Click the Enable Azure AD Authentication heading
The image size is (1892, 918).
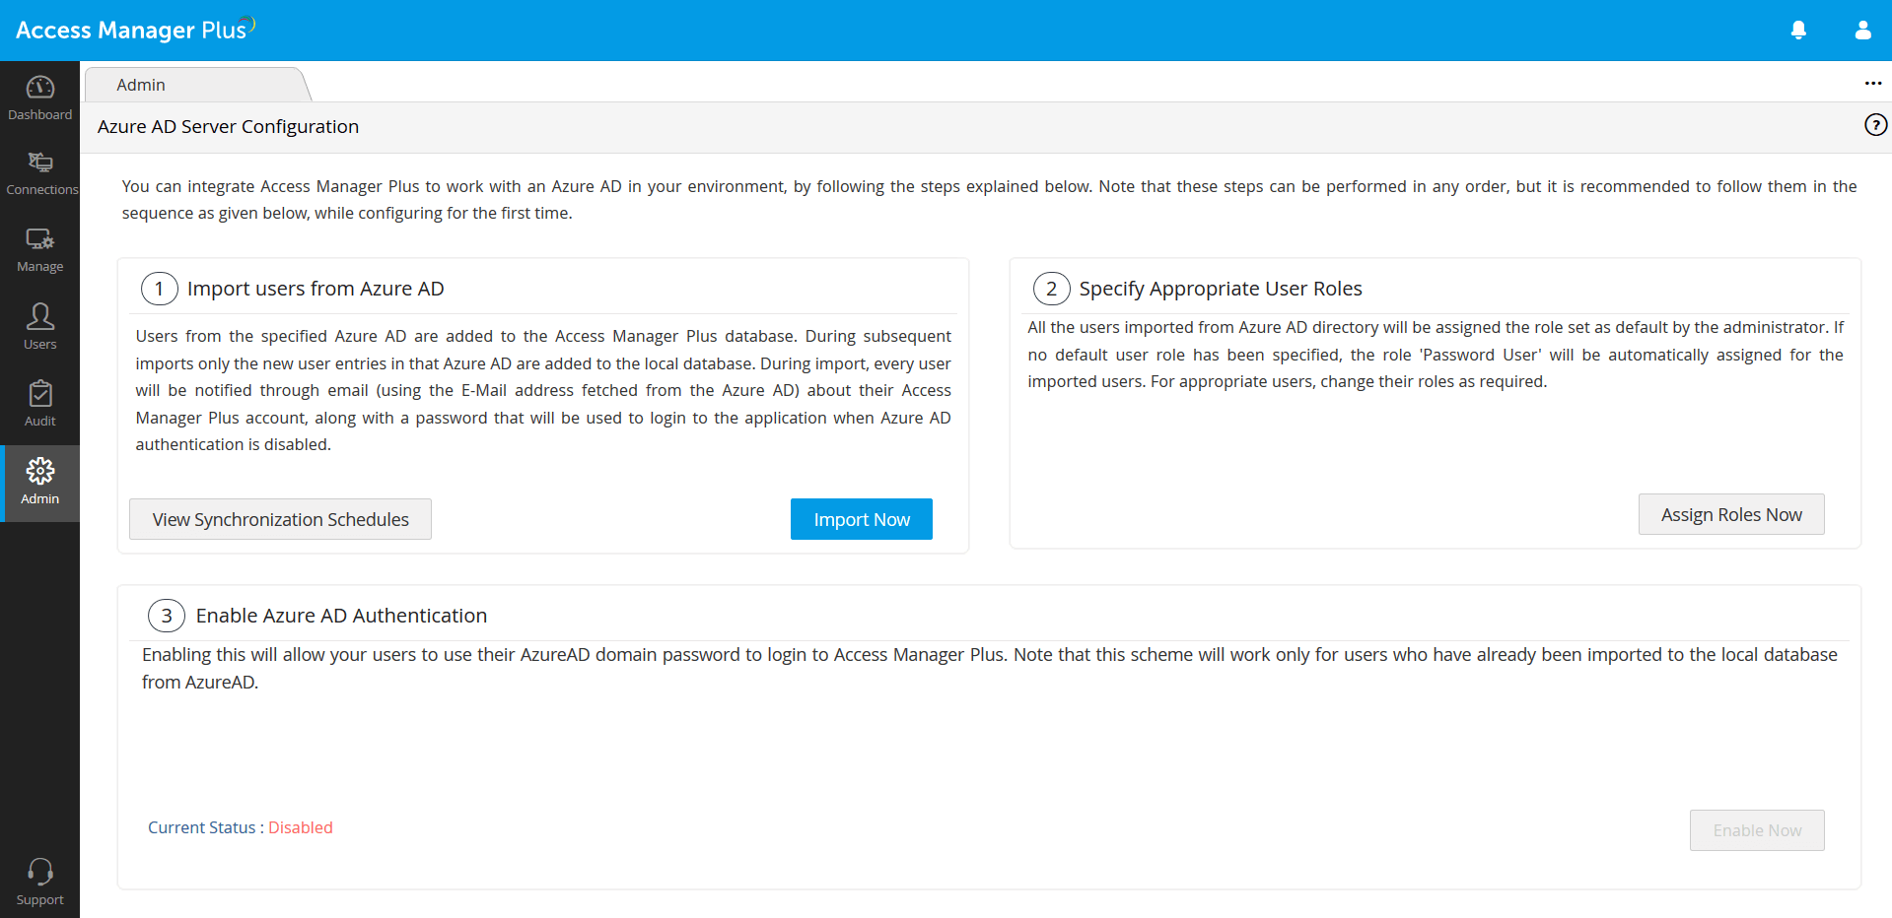coord(341,616)
